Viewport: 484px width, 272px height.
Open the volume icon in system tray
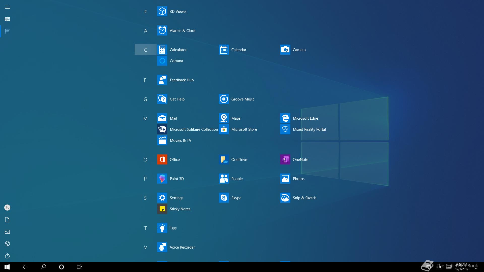(x=439, y=267)
